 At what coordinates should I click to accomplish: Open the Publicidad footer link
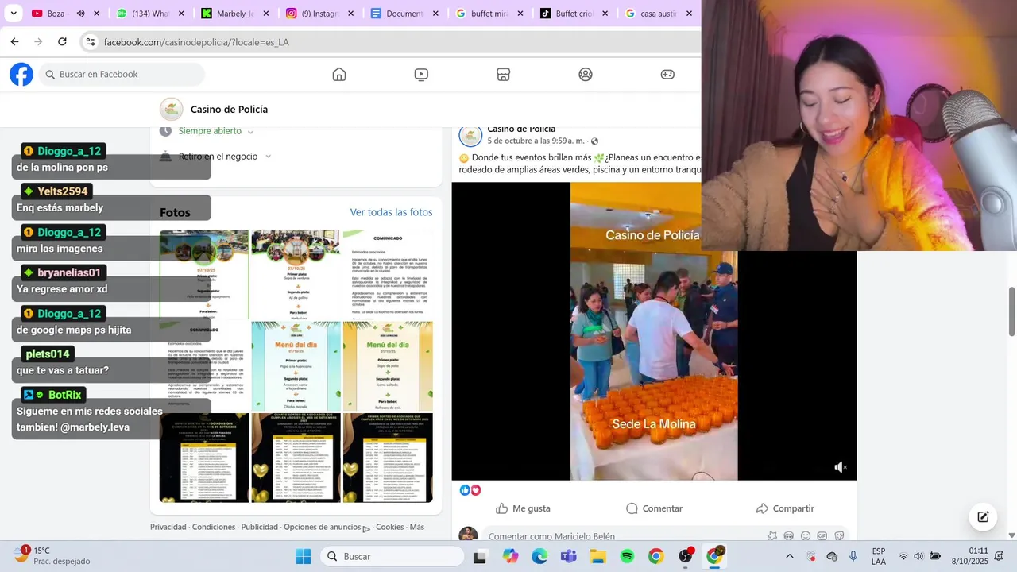tap(260, 527)
